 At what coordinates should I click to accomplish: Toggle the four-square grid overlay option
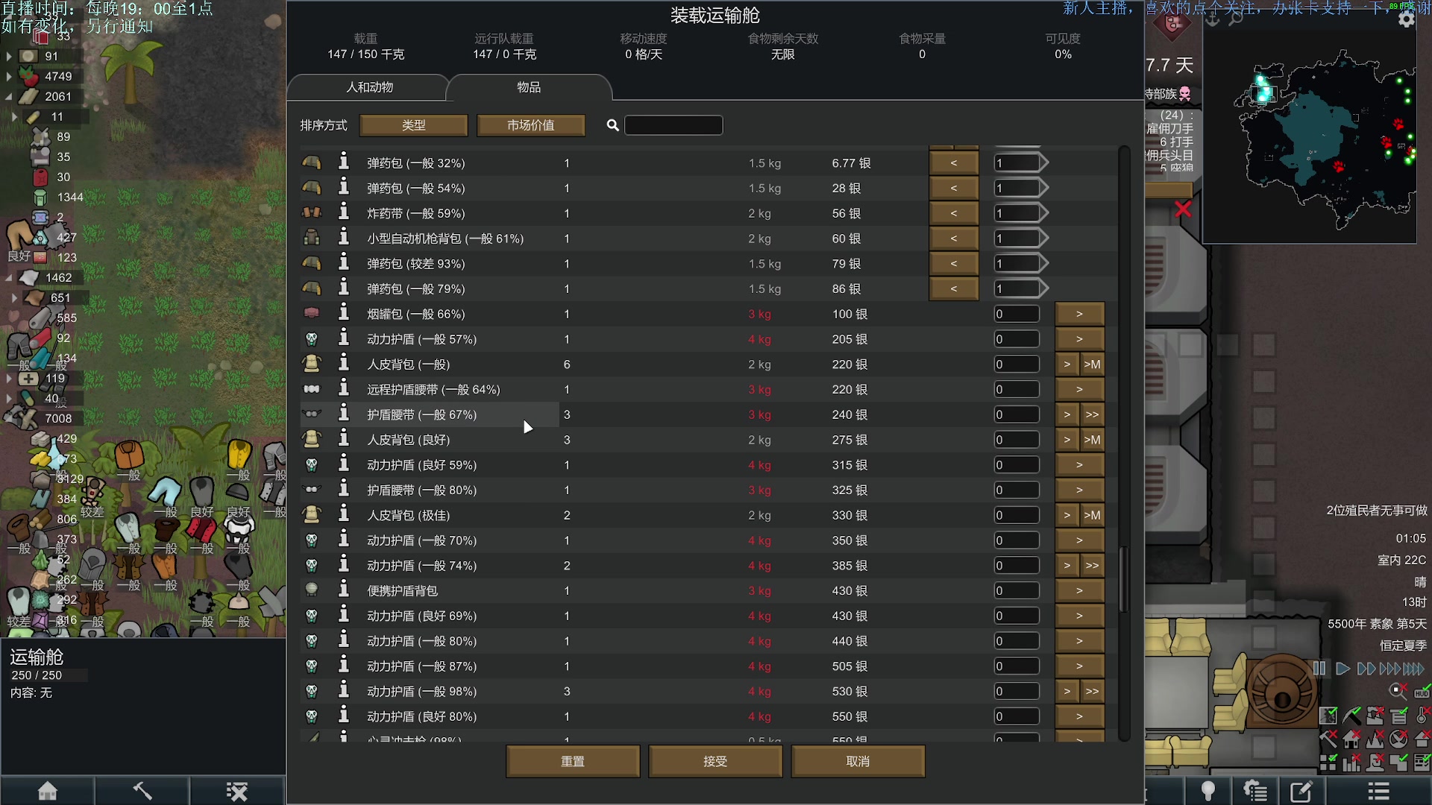click(1328, 762)
